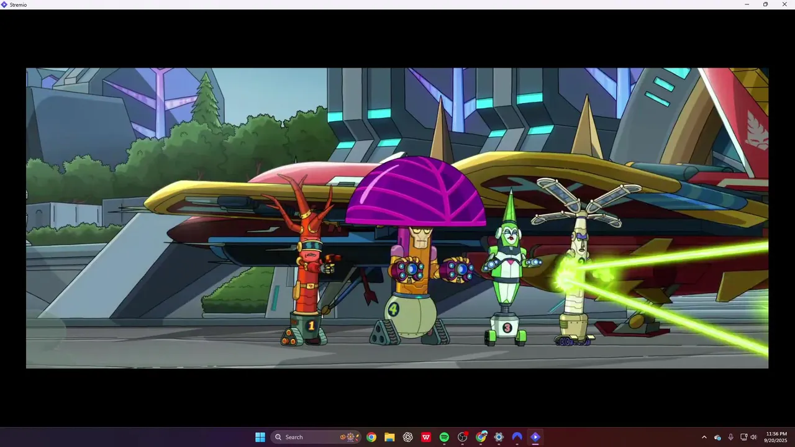Open the cloud sync tray icon

[717, 437]
